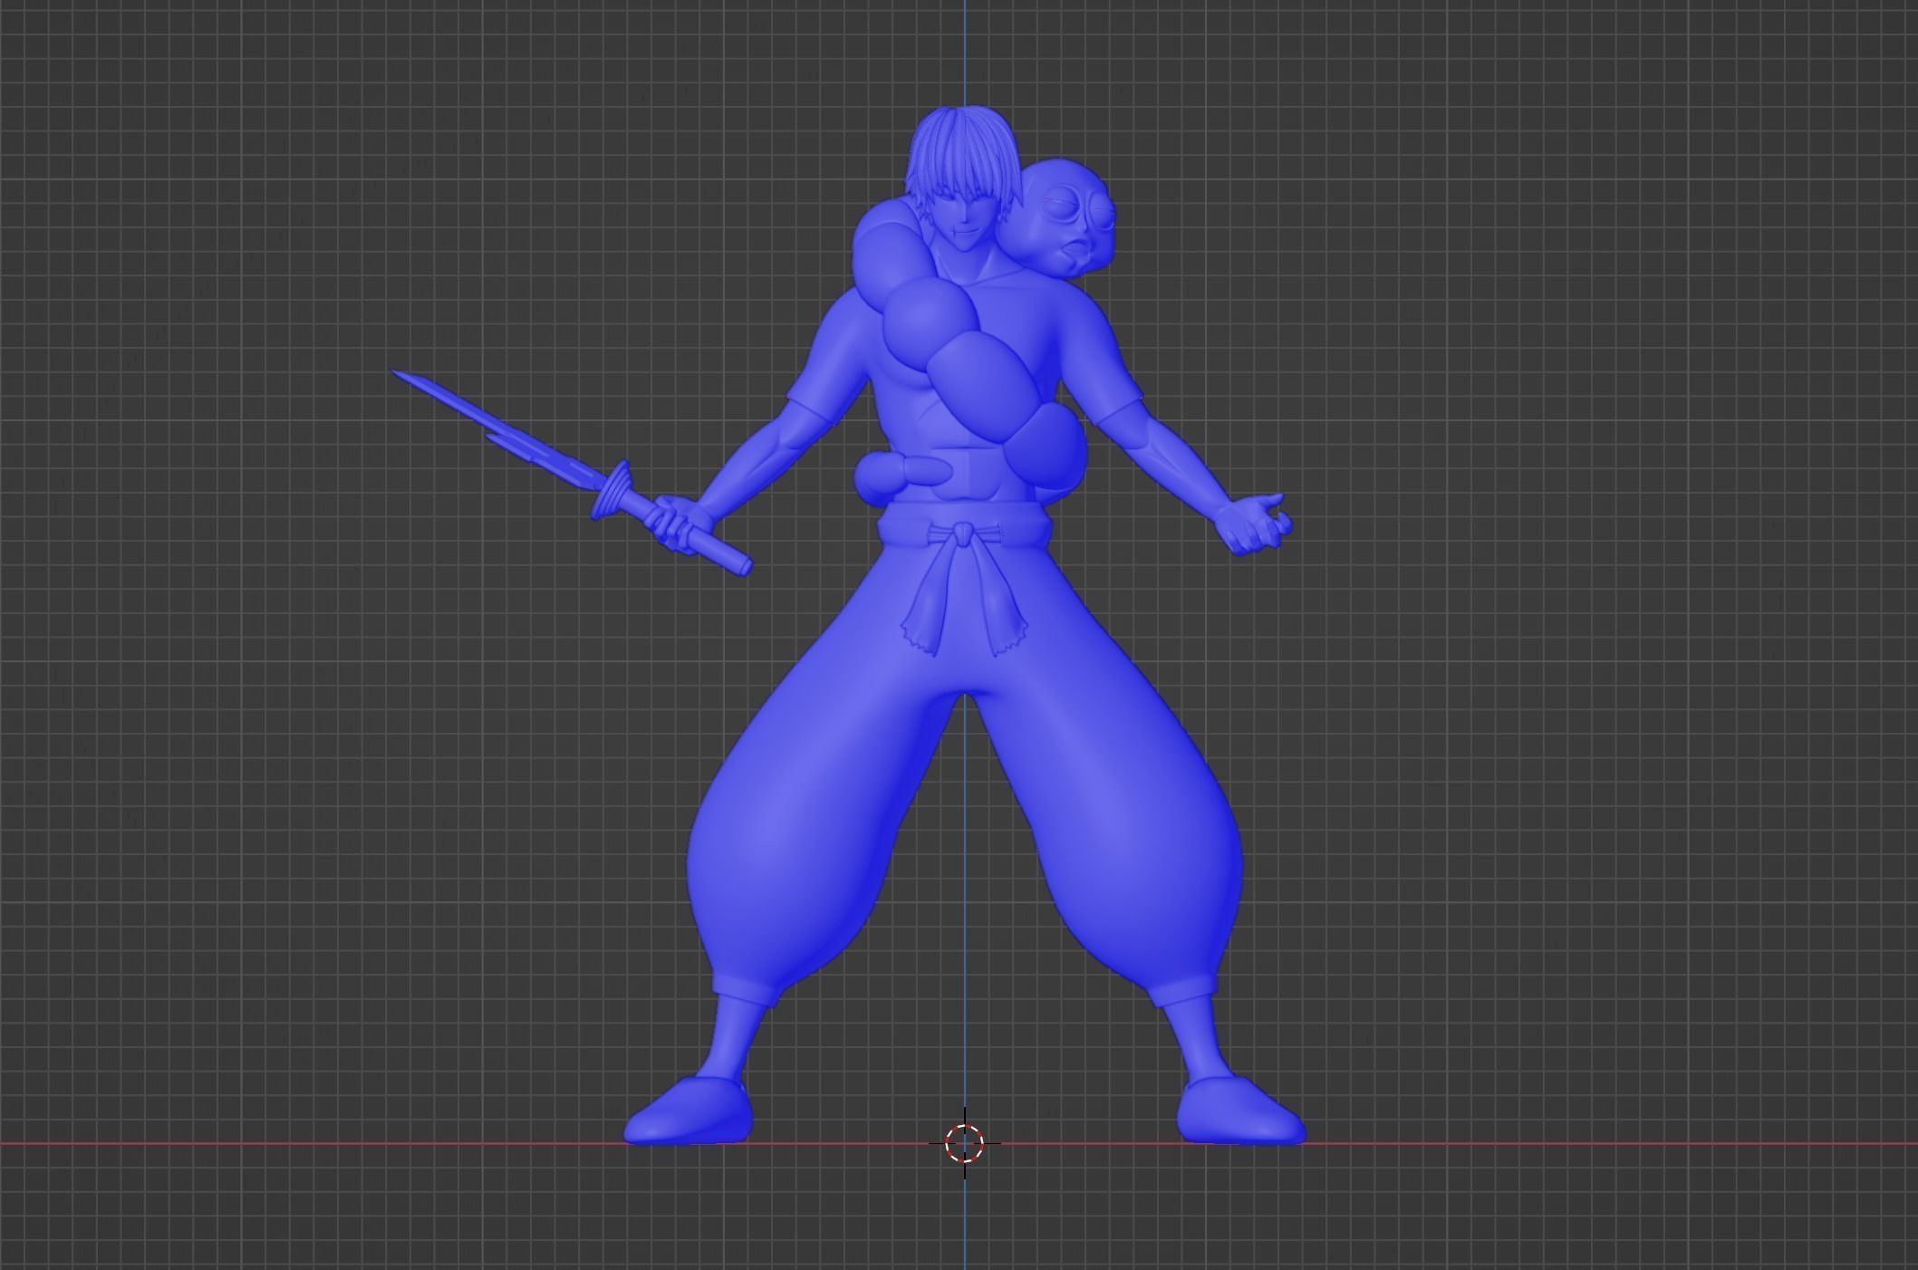1918x1270 pixels.
Task: Click the 3D cursor at the origin
Action: [x=964, y=1143]
